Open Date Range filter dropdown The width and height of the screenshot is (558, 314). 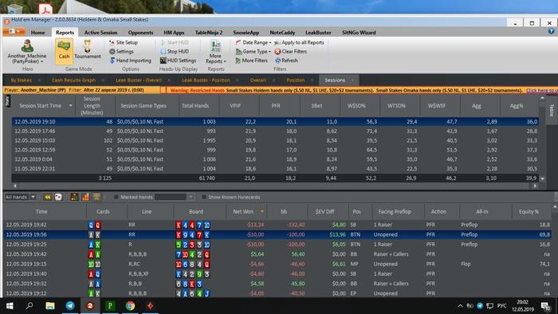253,42
